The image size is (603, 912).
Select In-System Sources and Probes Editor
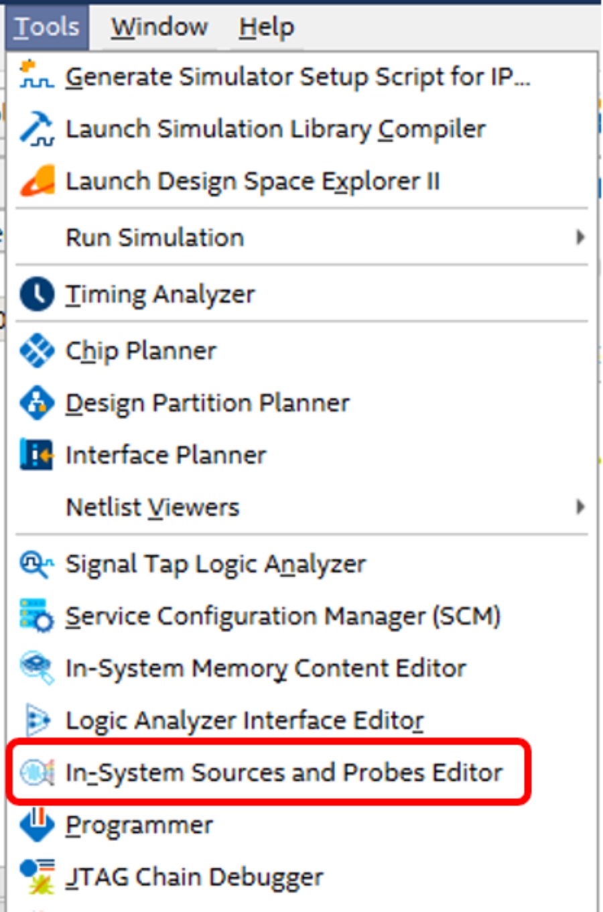[x=283, y=773]
